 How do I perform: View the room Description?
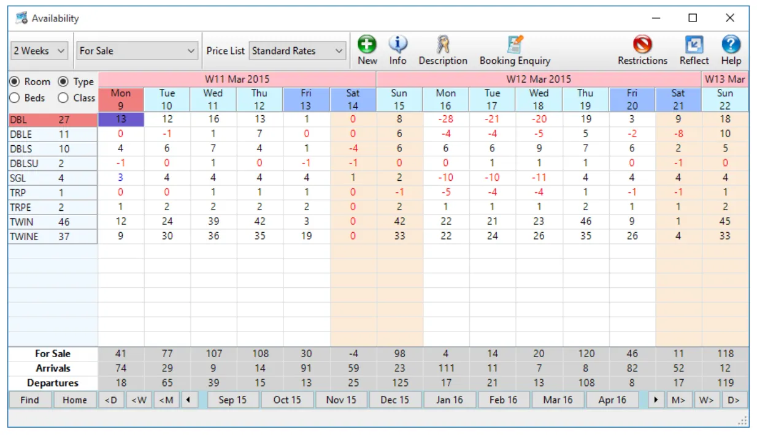click(443, 50)
